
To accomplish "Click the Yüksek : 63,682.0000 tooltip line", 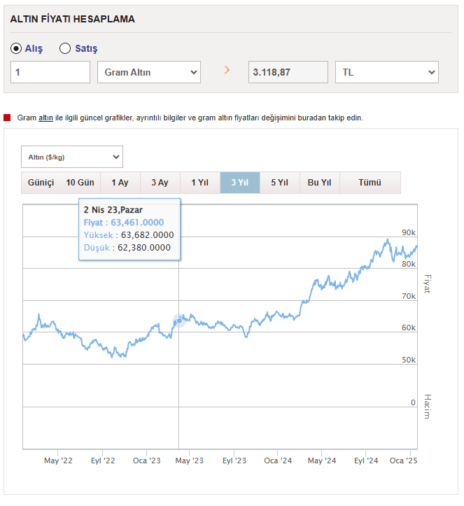I will (129, 235).
